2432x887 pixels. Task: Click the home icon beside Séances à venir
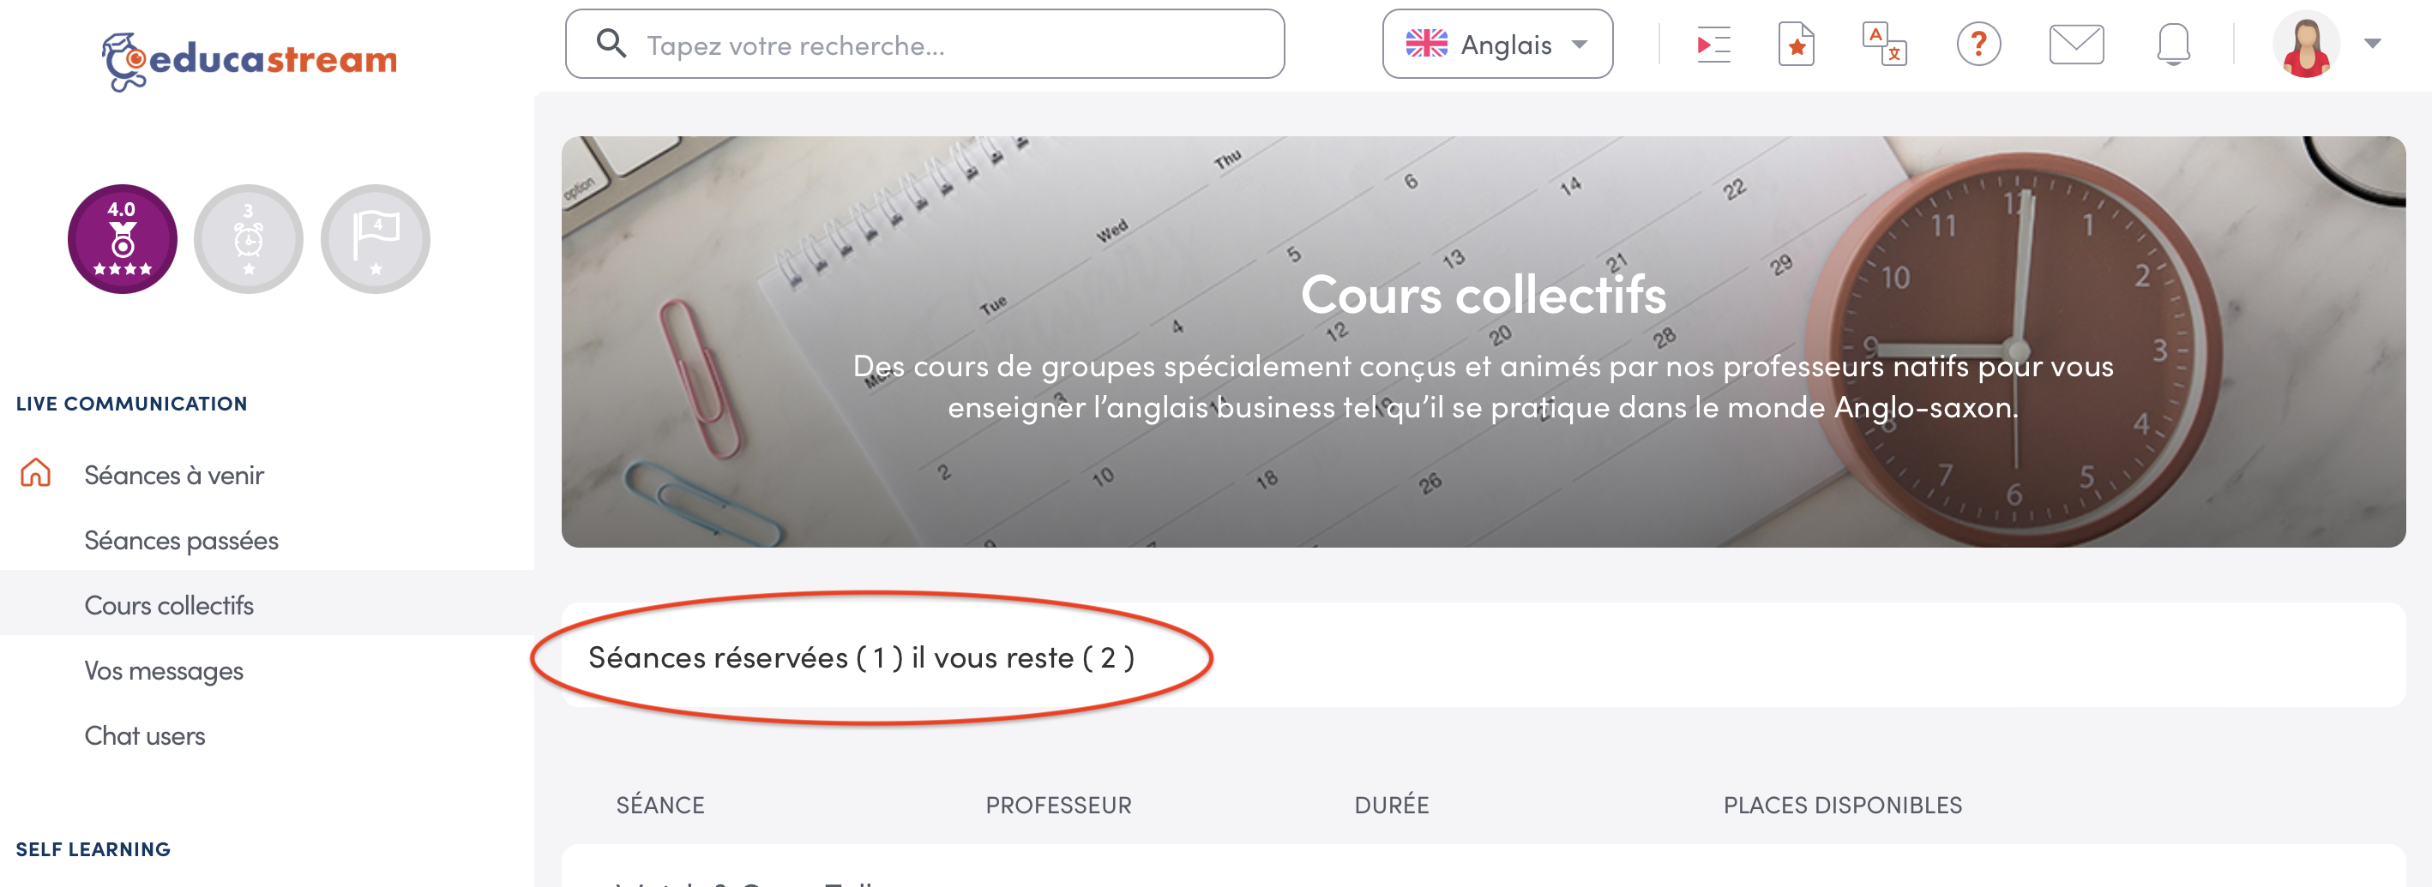36,475
